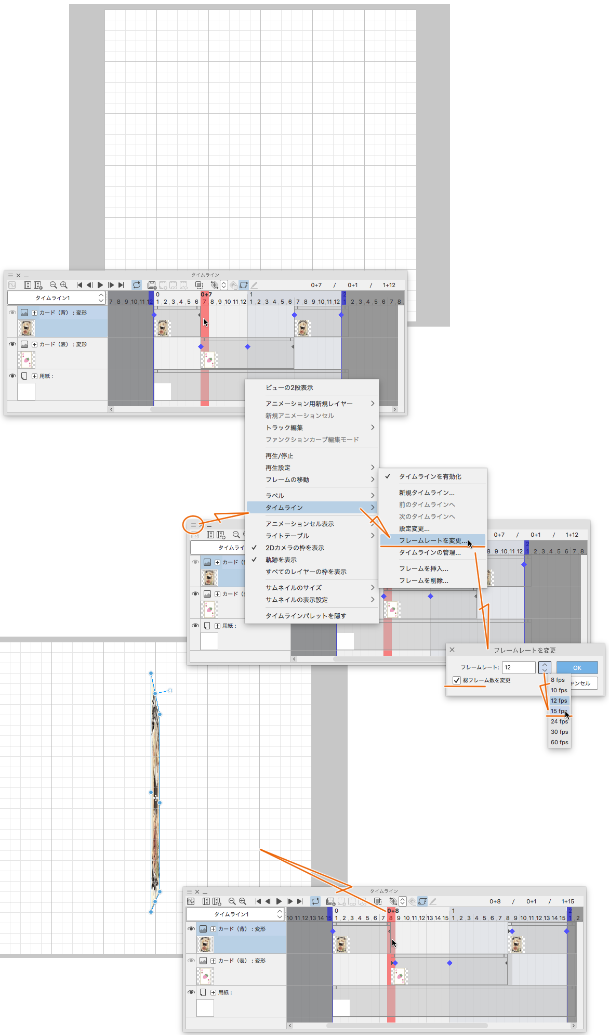This screenshot has width=609, height=1035.
Task: Click the graph editor icon in the bottom timeline
Action: pyautogui.click(x=191, y=901)
